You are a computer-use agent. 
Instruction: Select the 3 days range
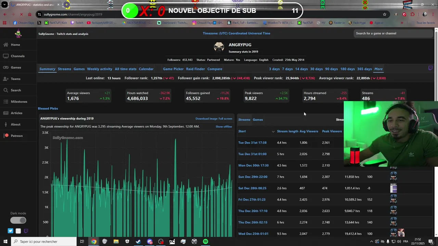click(x=274, y=69)
